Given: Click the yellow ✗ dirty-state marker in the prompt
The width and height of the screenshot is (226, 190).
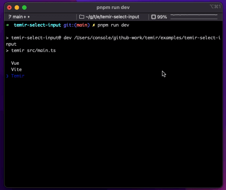Looking at the screenshot, I should coord(94,25).
